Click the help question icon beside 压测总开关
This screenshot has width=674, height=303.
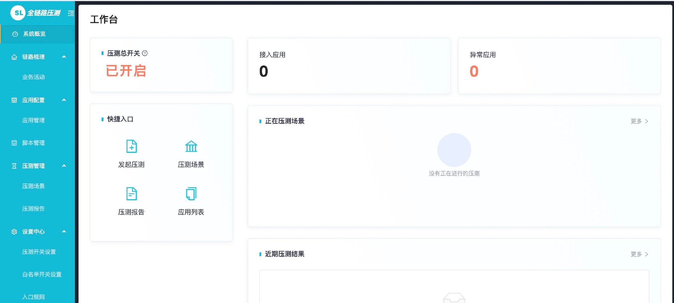click(145, 53)
